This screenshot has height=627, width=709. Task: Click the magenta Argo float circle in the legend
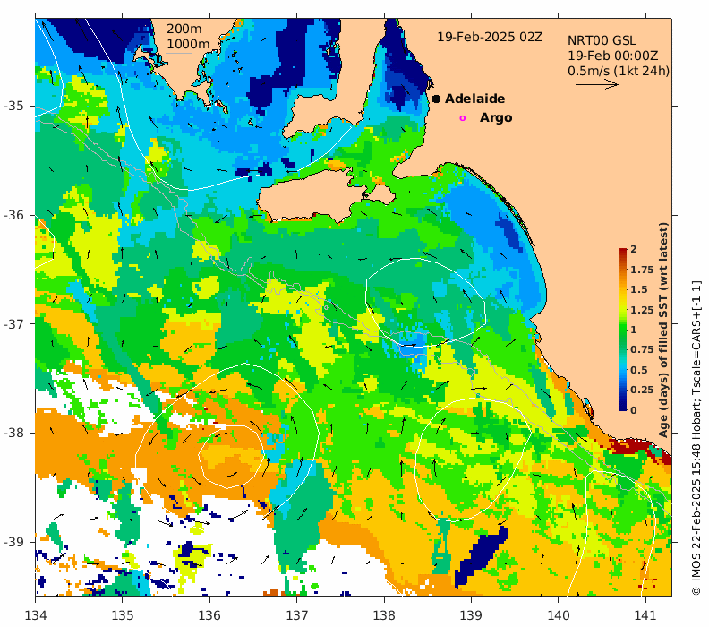[462, 118]
